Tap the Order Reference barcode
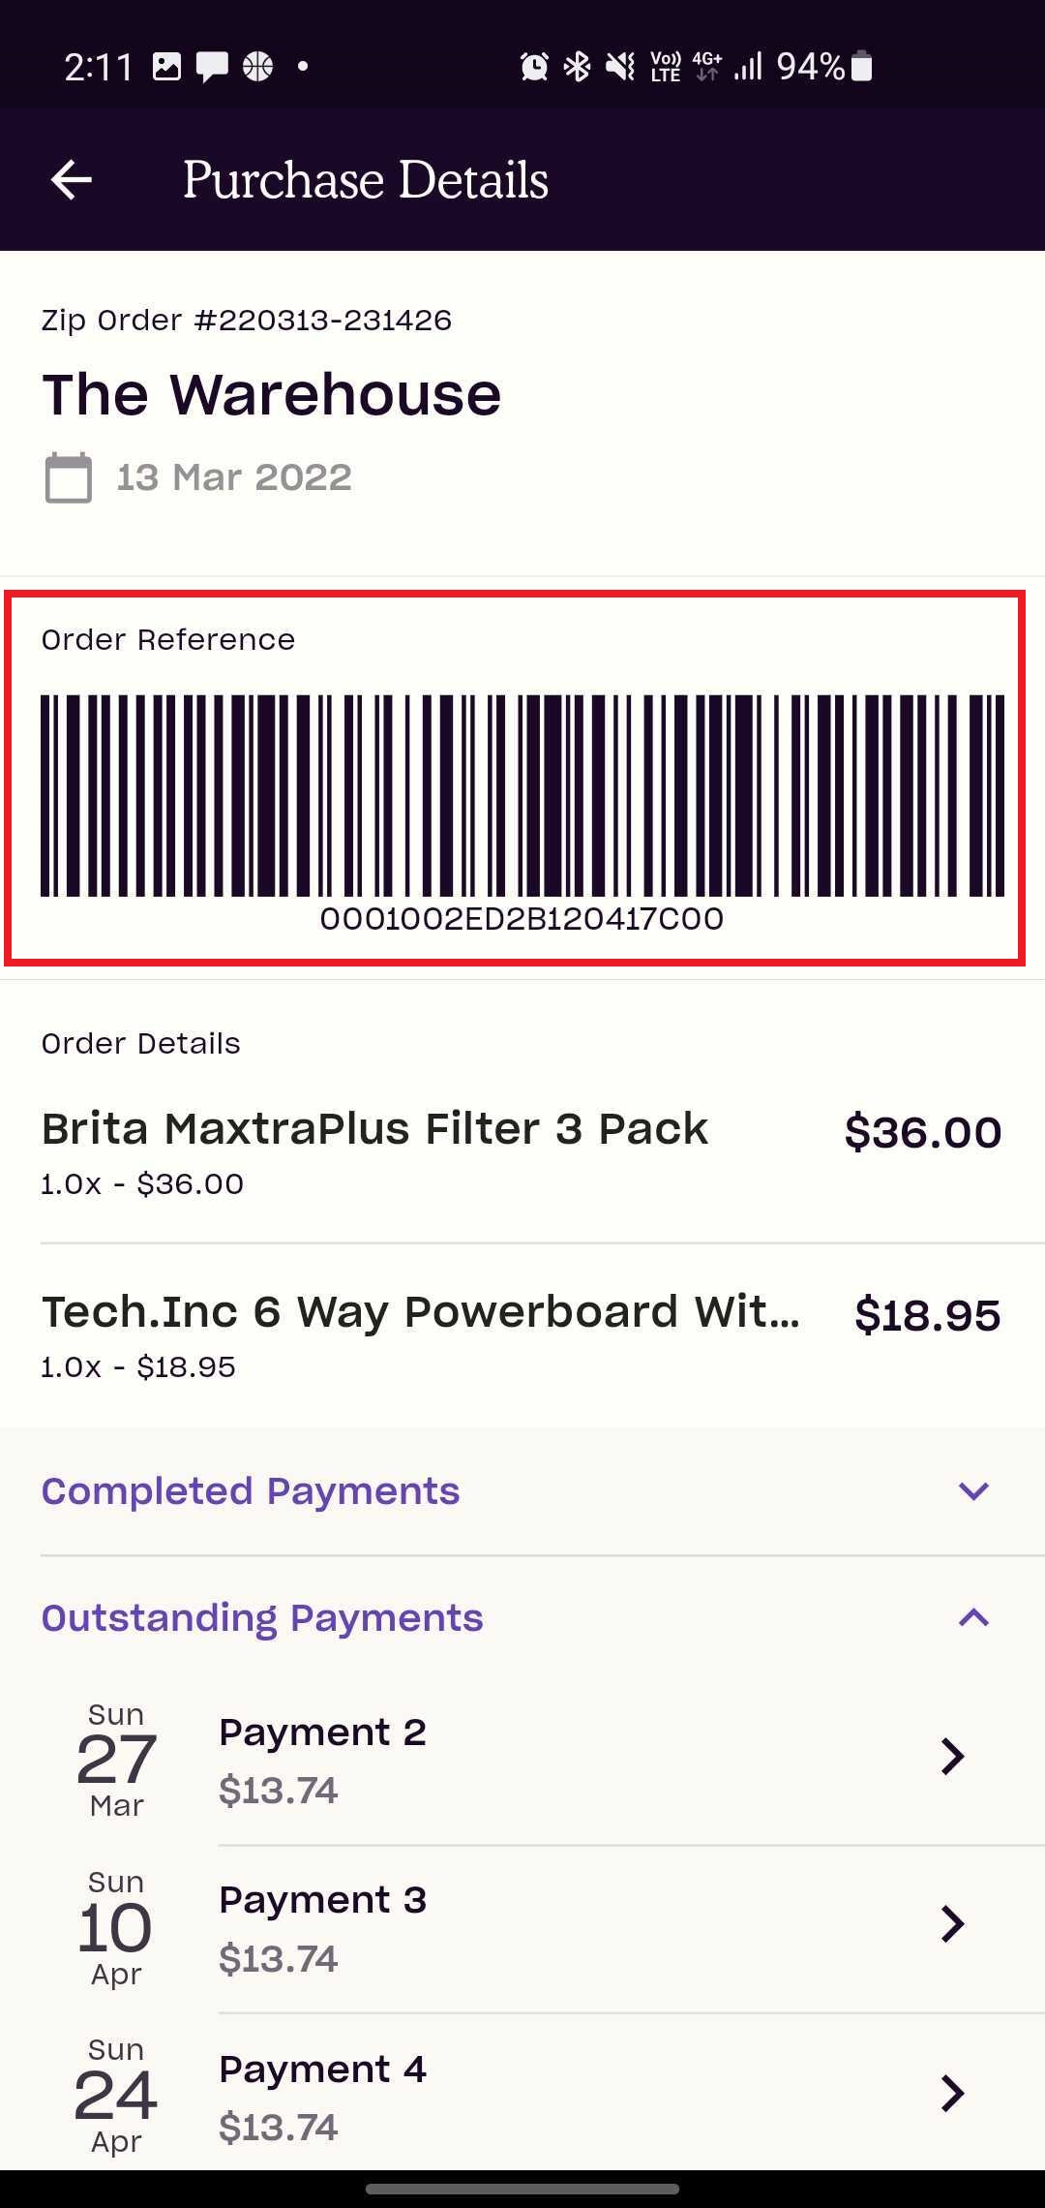The width and height of the screenshot is (1045, 2208). tap(522, 795)
